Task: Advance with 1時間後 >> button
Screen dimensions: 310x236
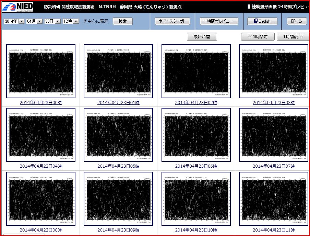Action: 293,37
